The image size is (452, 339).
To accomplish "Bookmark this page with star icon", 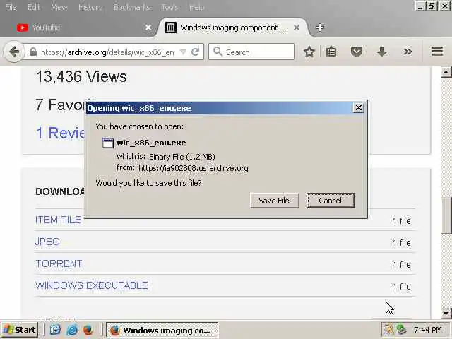I will tap(309, 52).
